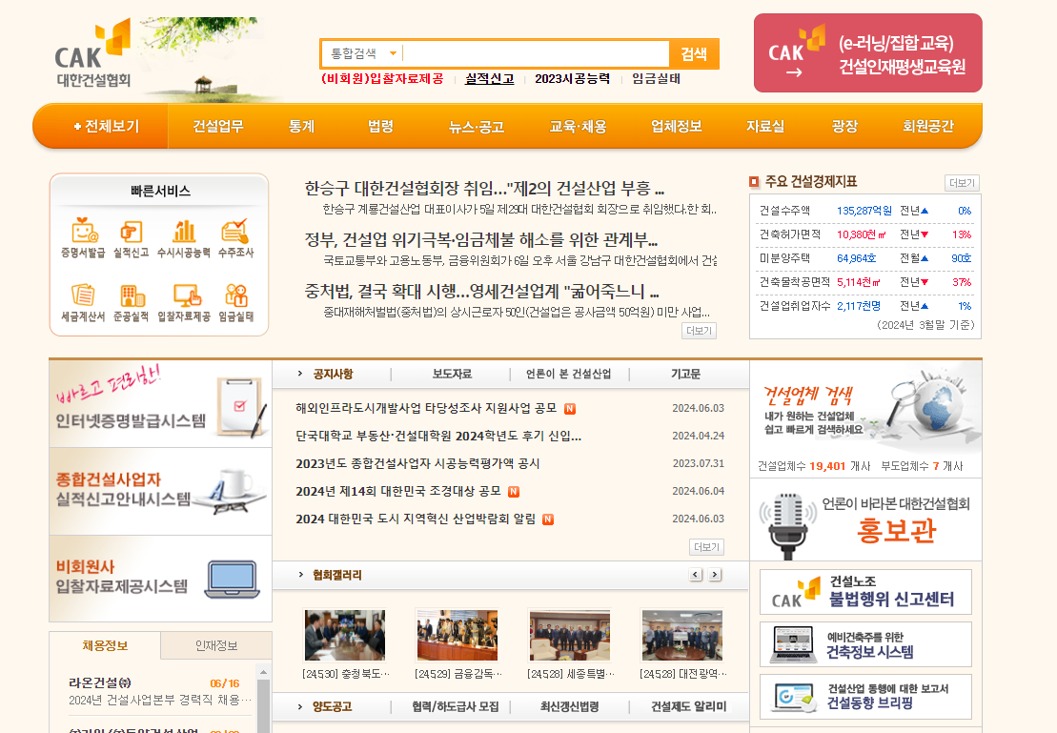Open the 2023시공능력 link
The image size is (1057, 733).
click(x=572, y=79)
